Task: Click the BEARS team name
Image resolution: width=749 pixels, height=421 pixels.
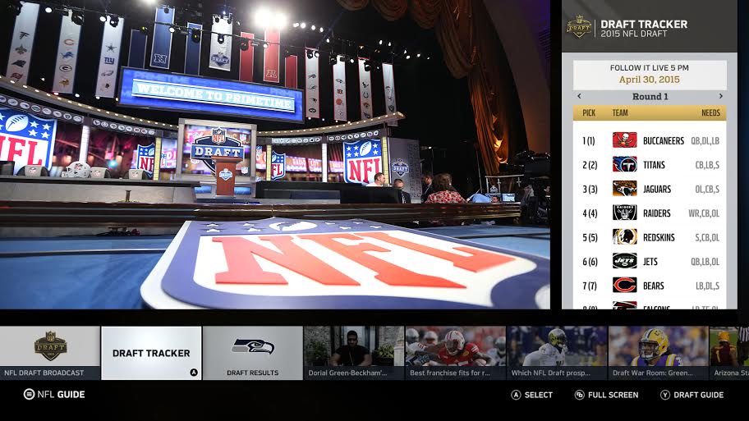Action: coord(654,286)
